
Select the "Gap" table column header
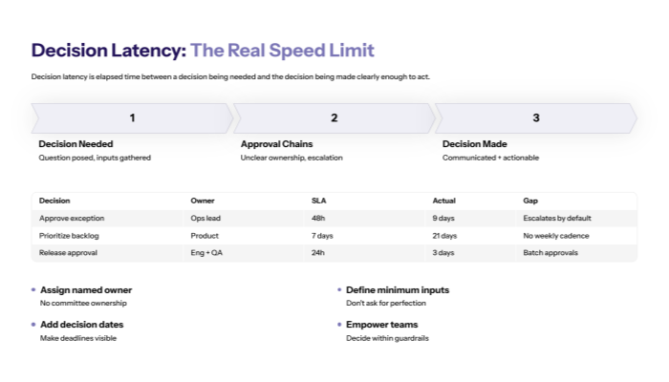[530, 201]
